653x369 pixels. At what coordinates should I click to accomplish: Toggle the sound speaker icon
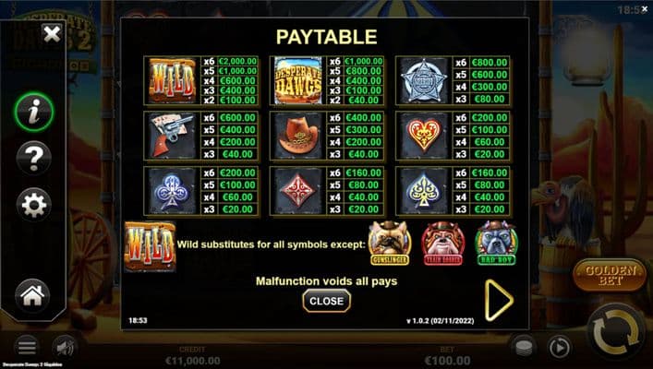pos(65,348)
